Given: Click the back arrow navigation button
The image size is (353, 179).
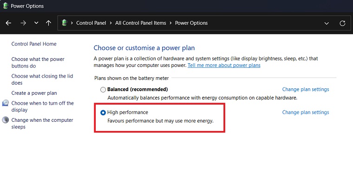Looking at the screenshot, I should pos(8,23).
